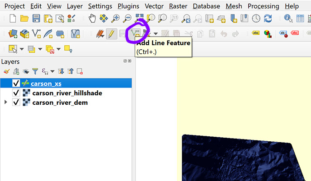This screenshot has height=181, width=311.
Task: Add a new group in Layers panel
Action: click(x=16, y=71)
